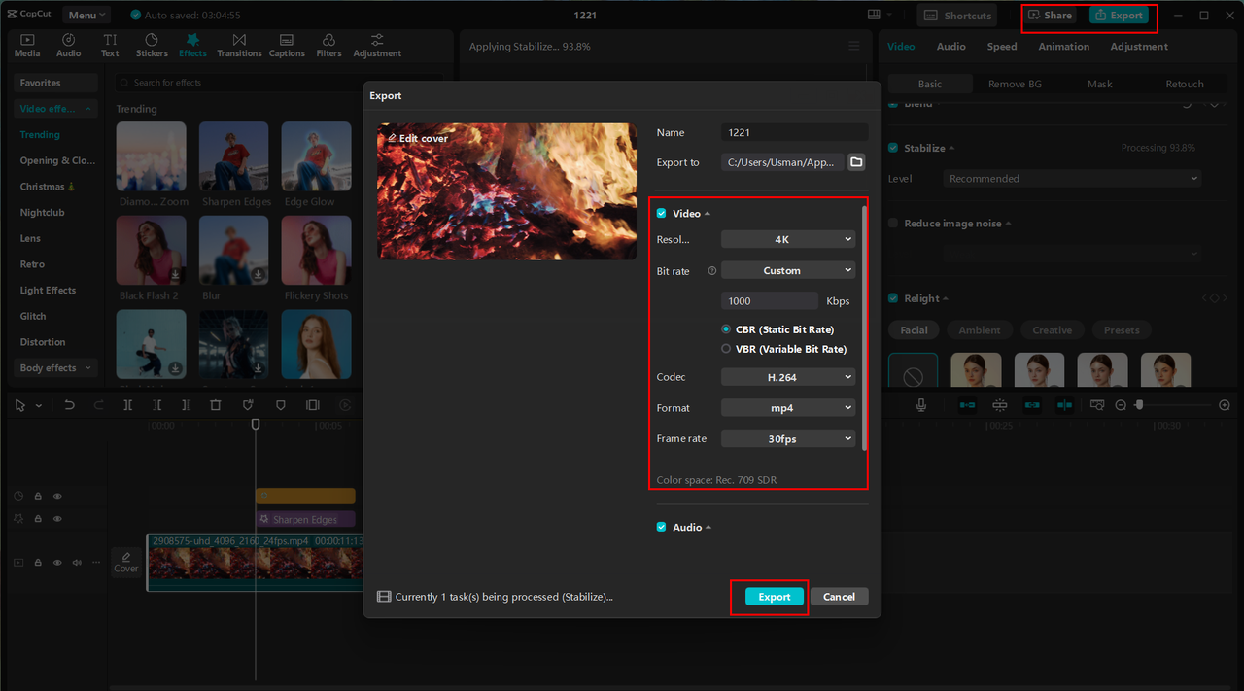Screen dimensions: 1244x691
Task: Enable Reduce image noise checkbox
Action: tap(893, 224)
